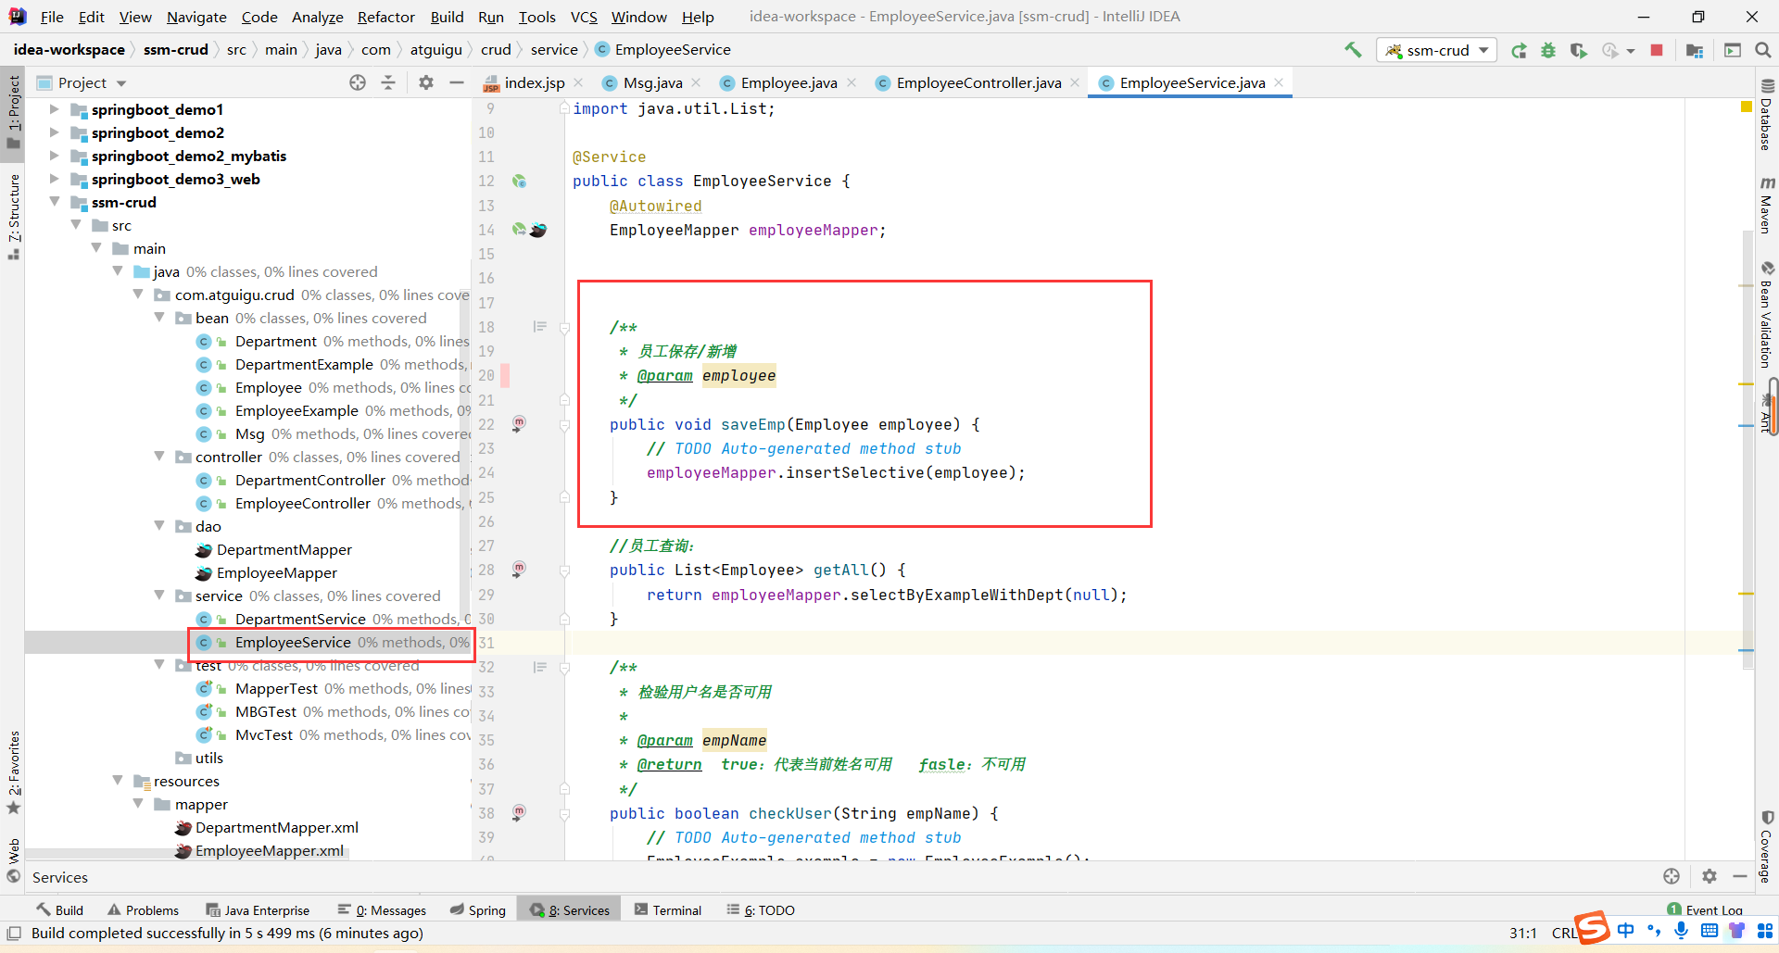Viewport: 1779px width, 953px height.
Task: Collapse the dao package
Action: coord(159,526)
